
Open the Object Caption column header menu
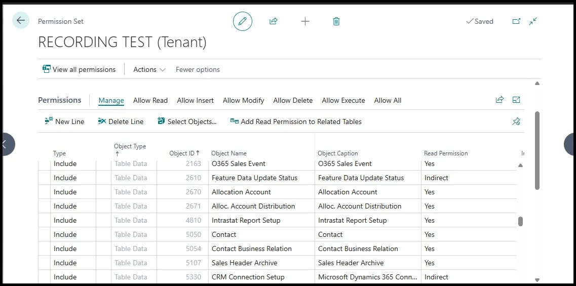337,153
